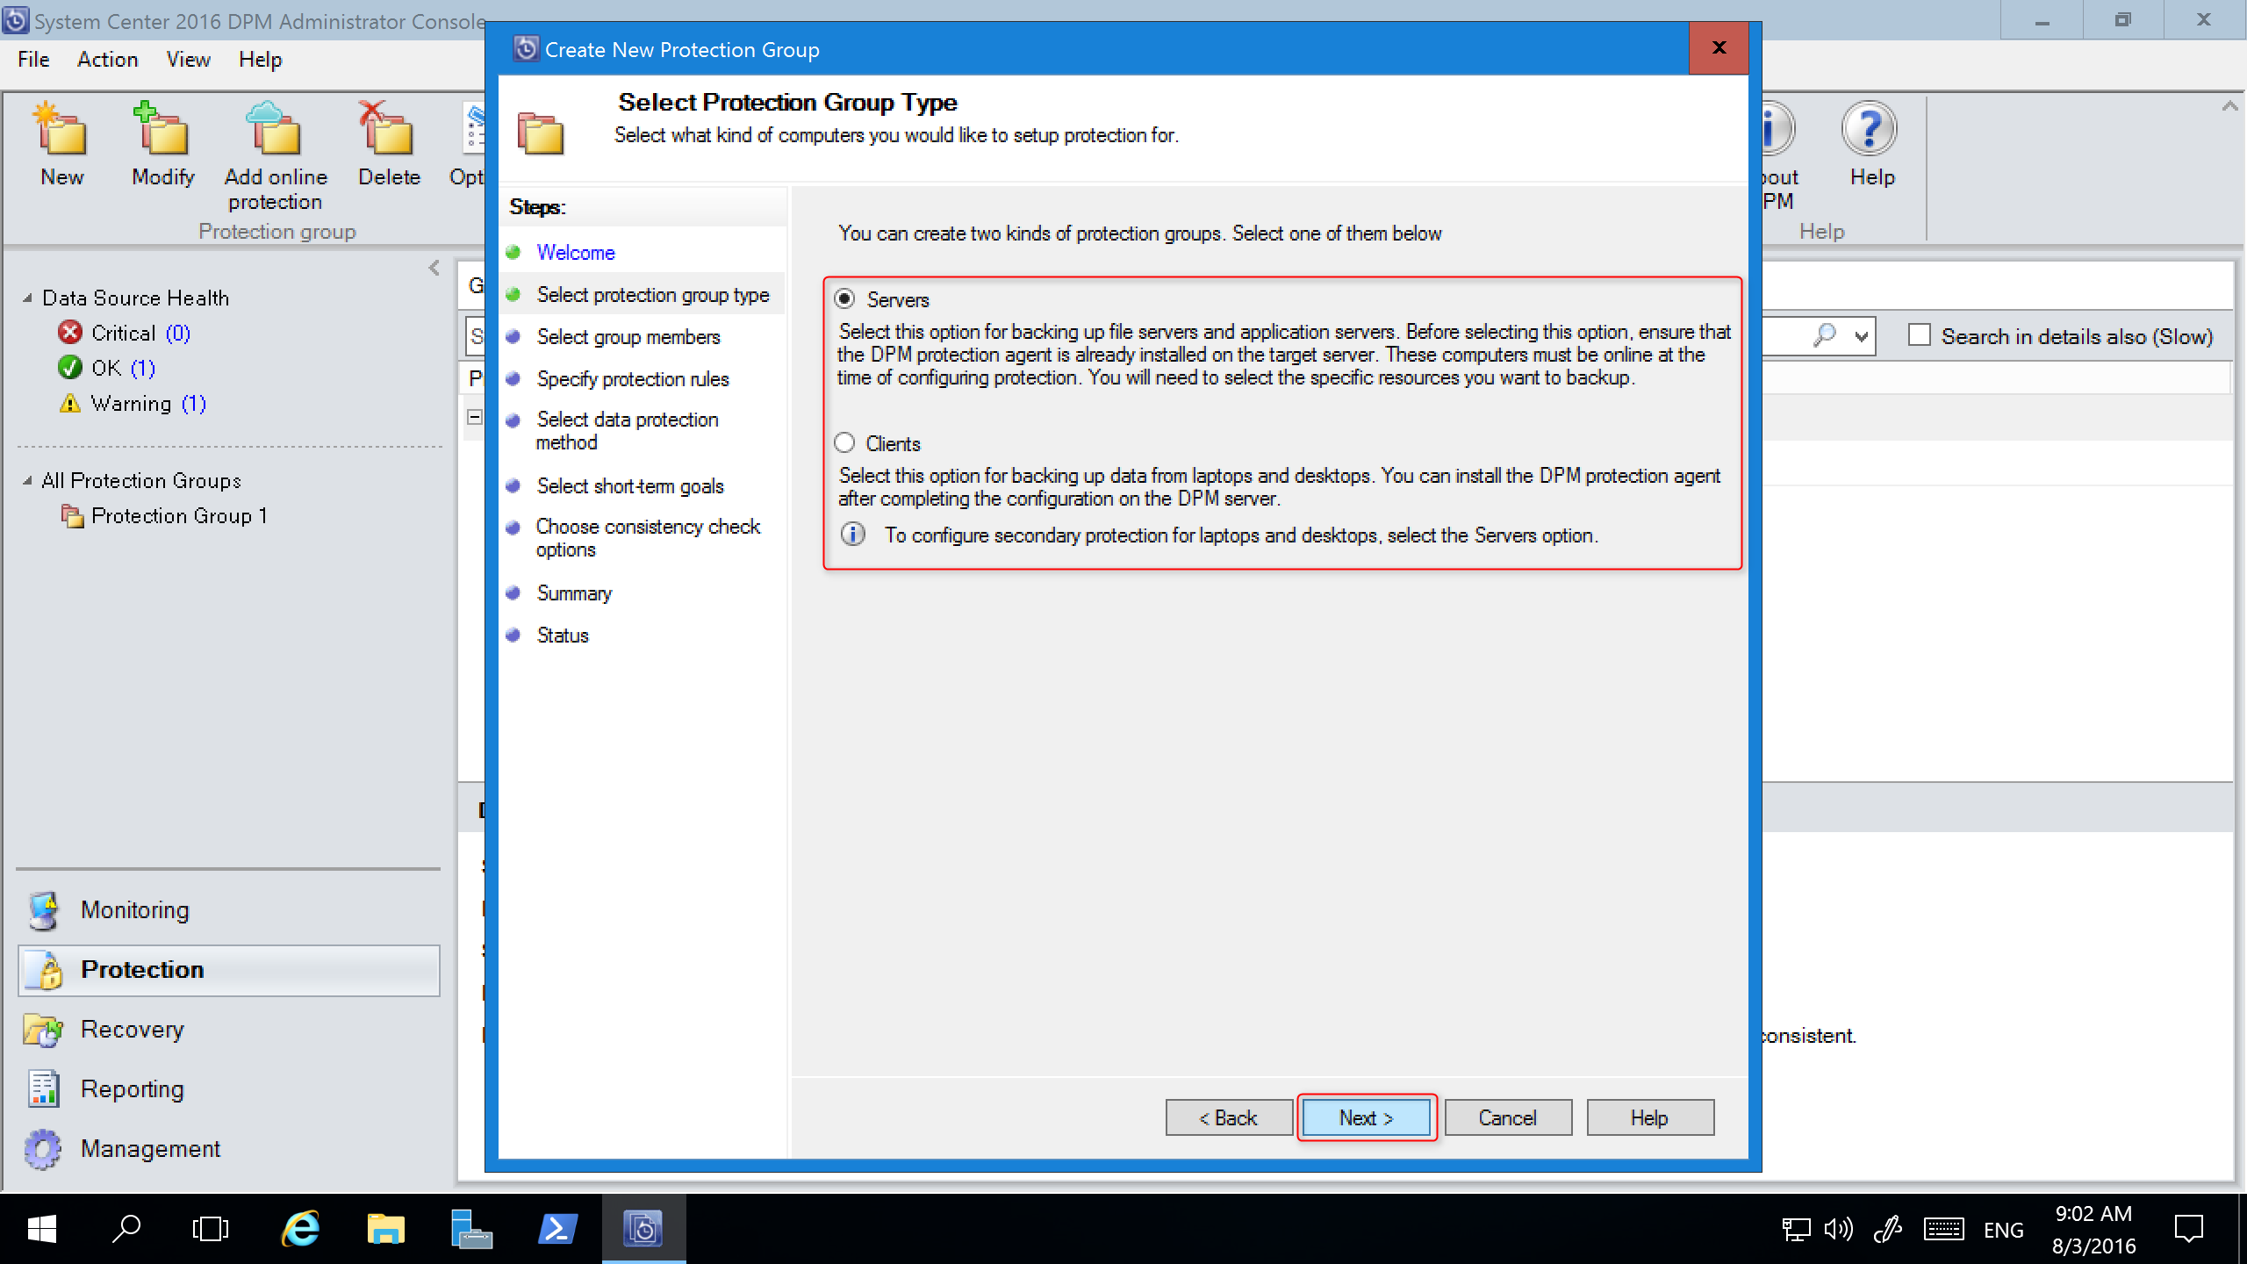Click the Next button to proceed
2247x1264 pixels.
pos(1366,1117)
